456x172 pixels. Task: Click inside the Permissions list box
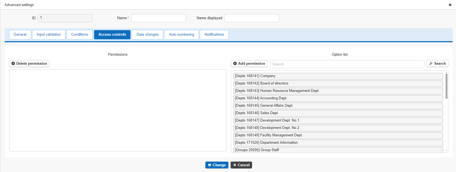[x=118, y=110]
